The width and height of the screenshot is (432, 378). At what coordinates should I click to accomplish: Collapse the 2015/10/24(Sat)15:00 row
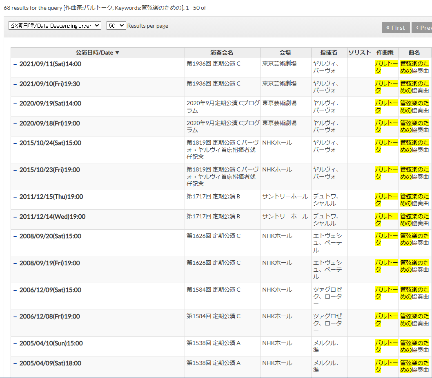pos(15,143)
